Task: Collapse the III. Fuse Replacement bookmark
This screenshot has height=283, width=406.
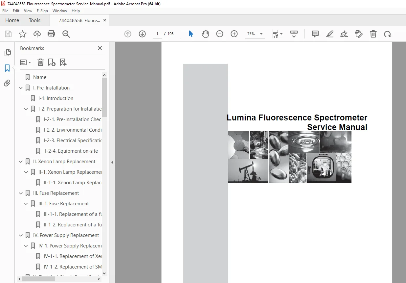Action: click(x=21, y=193)
